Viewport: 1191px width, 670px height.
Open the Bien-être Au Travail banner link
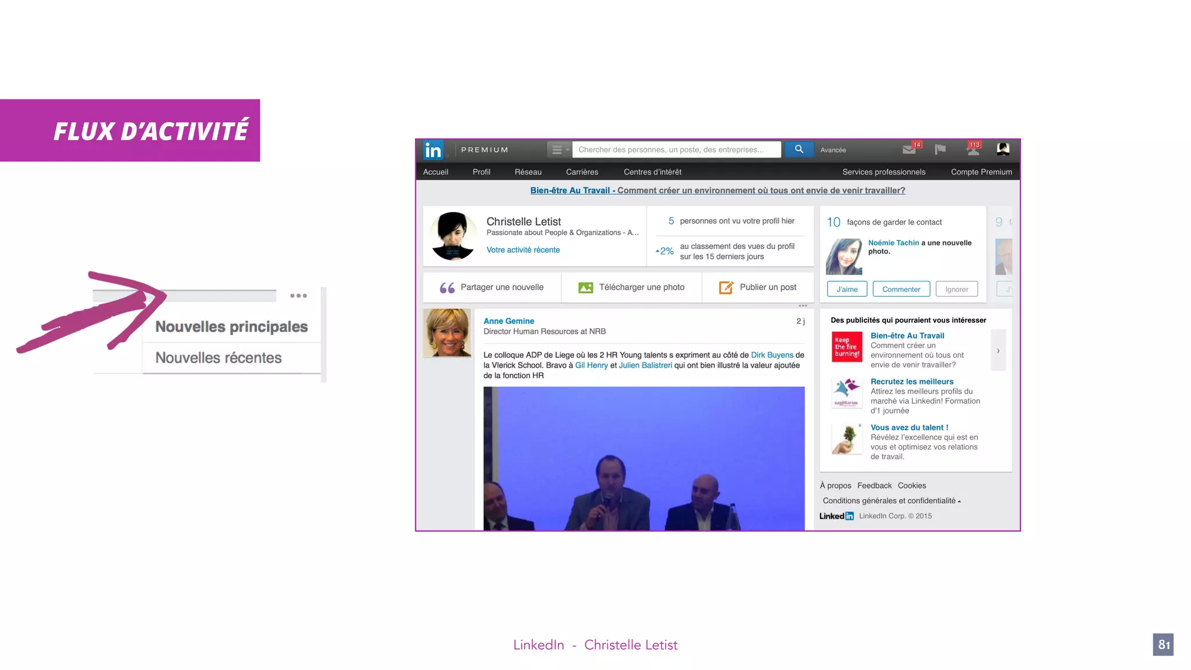tap(718, 190)
